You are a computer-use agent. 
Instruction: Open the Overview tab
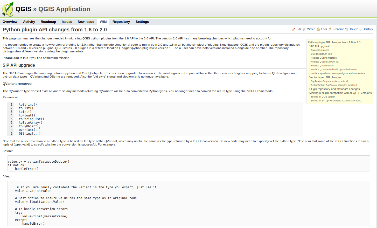(10, 22)
